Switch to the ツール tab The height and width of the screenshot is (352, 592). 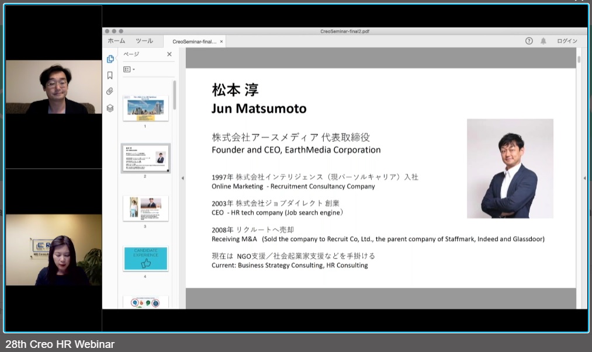[x=144, y=41]
